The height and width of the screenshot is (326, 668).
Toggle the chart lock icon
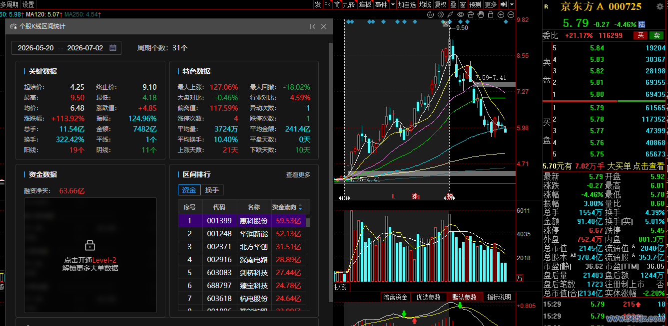(491, 15)
